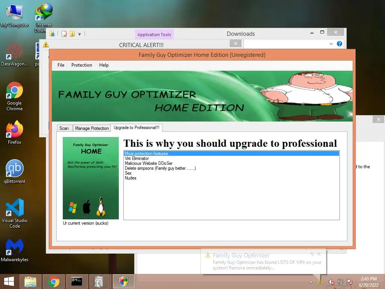Launch Firefox from the desktop
The width and height of the screenshot is (385, 289).
pyautogui.click(x=15, y=132)
